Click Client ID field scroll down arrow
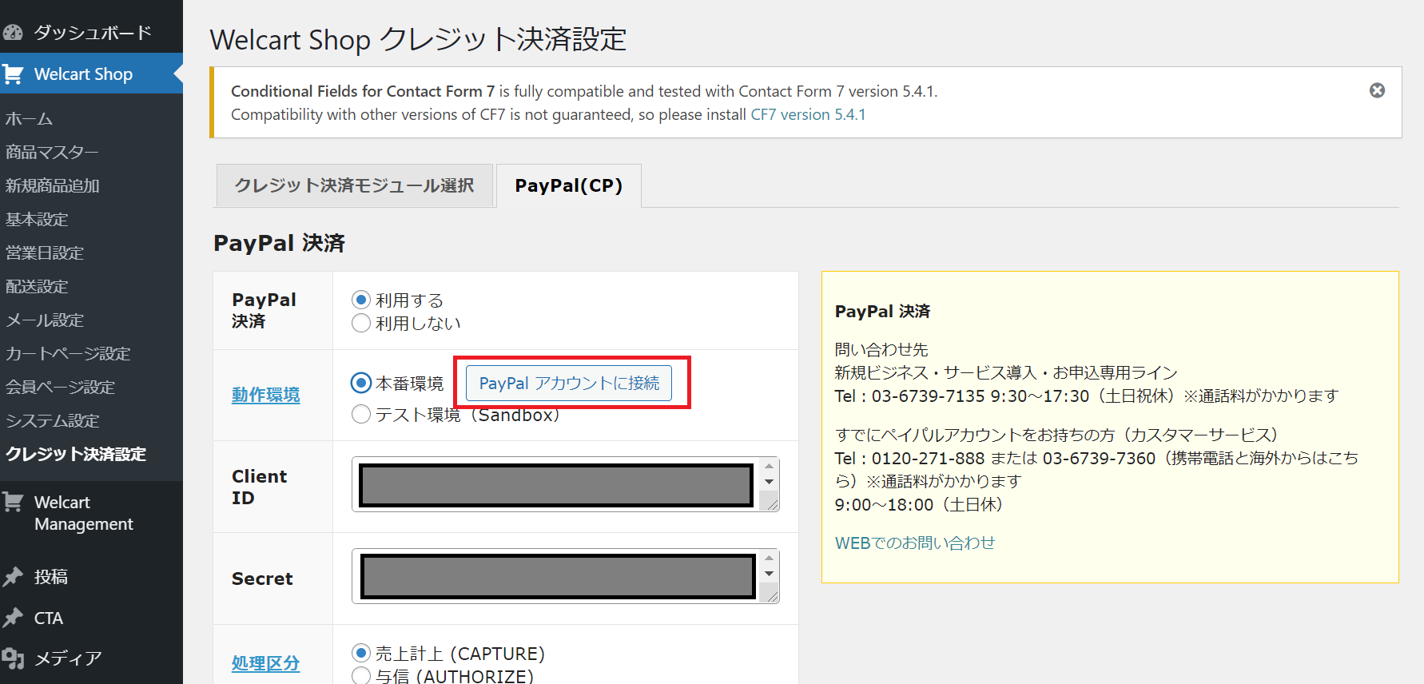Image resolution: width=1424 pixels, height=684 pixels. 769,481
